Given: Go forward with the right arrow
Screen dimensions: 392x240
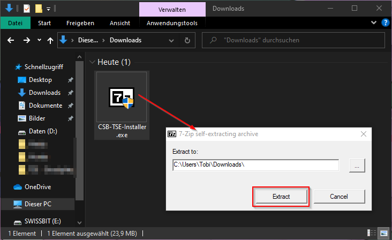Looking at the screenshot, I should coord(26,40).
